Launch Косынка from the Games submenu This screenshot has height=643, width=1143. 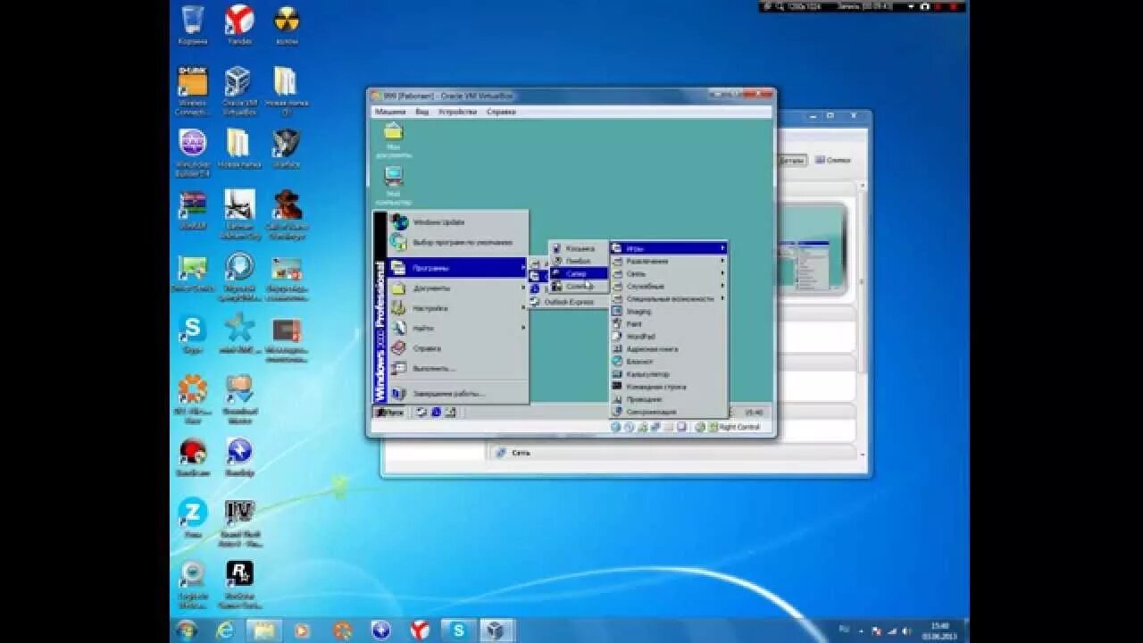[578, 248]
